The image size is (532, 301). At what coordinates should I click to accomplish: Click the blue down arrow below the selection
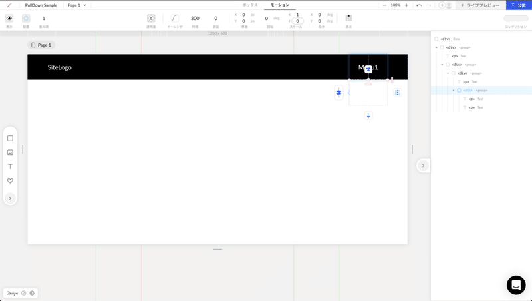tap(368, 115)
